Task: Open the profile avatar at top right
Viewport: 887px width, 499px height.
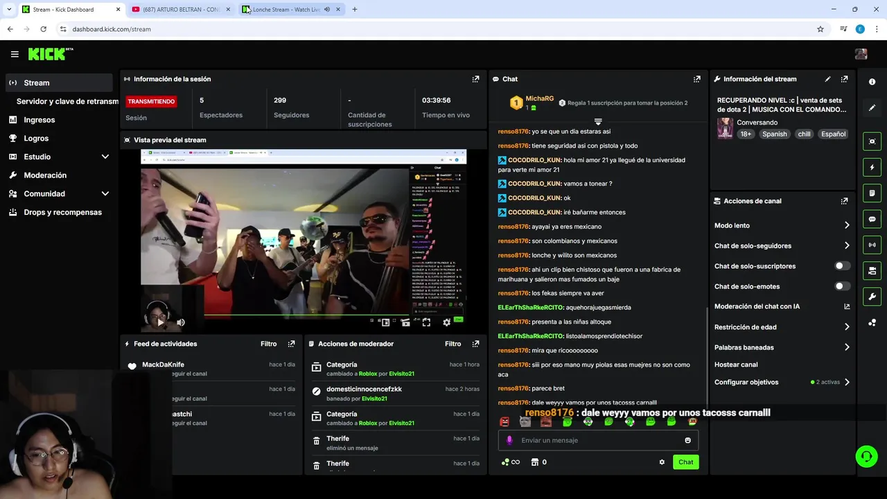Action: (861, 54)
